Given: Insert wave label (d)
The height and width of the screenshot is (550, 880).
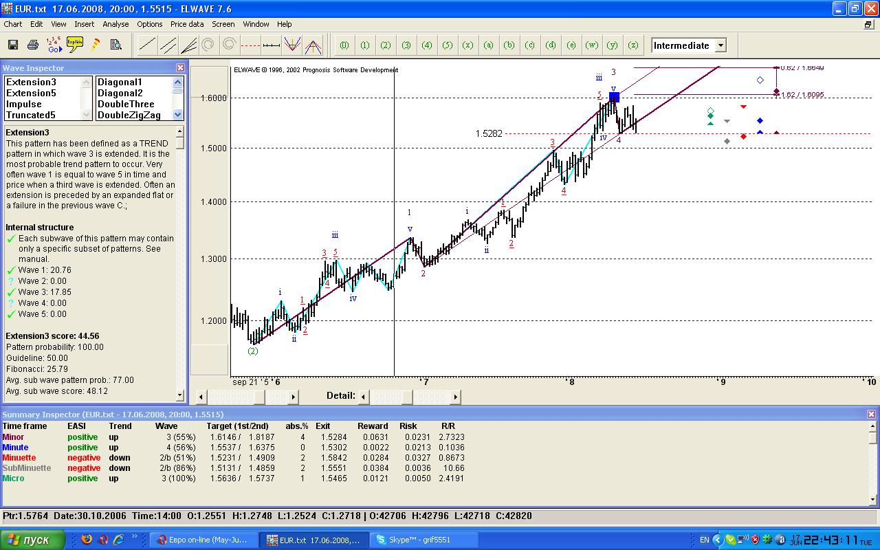Looking at the screenshot, I should click(551, 45).
